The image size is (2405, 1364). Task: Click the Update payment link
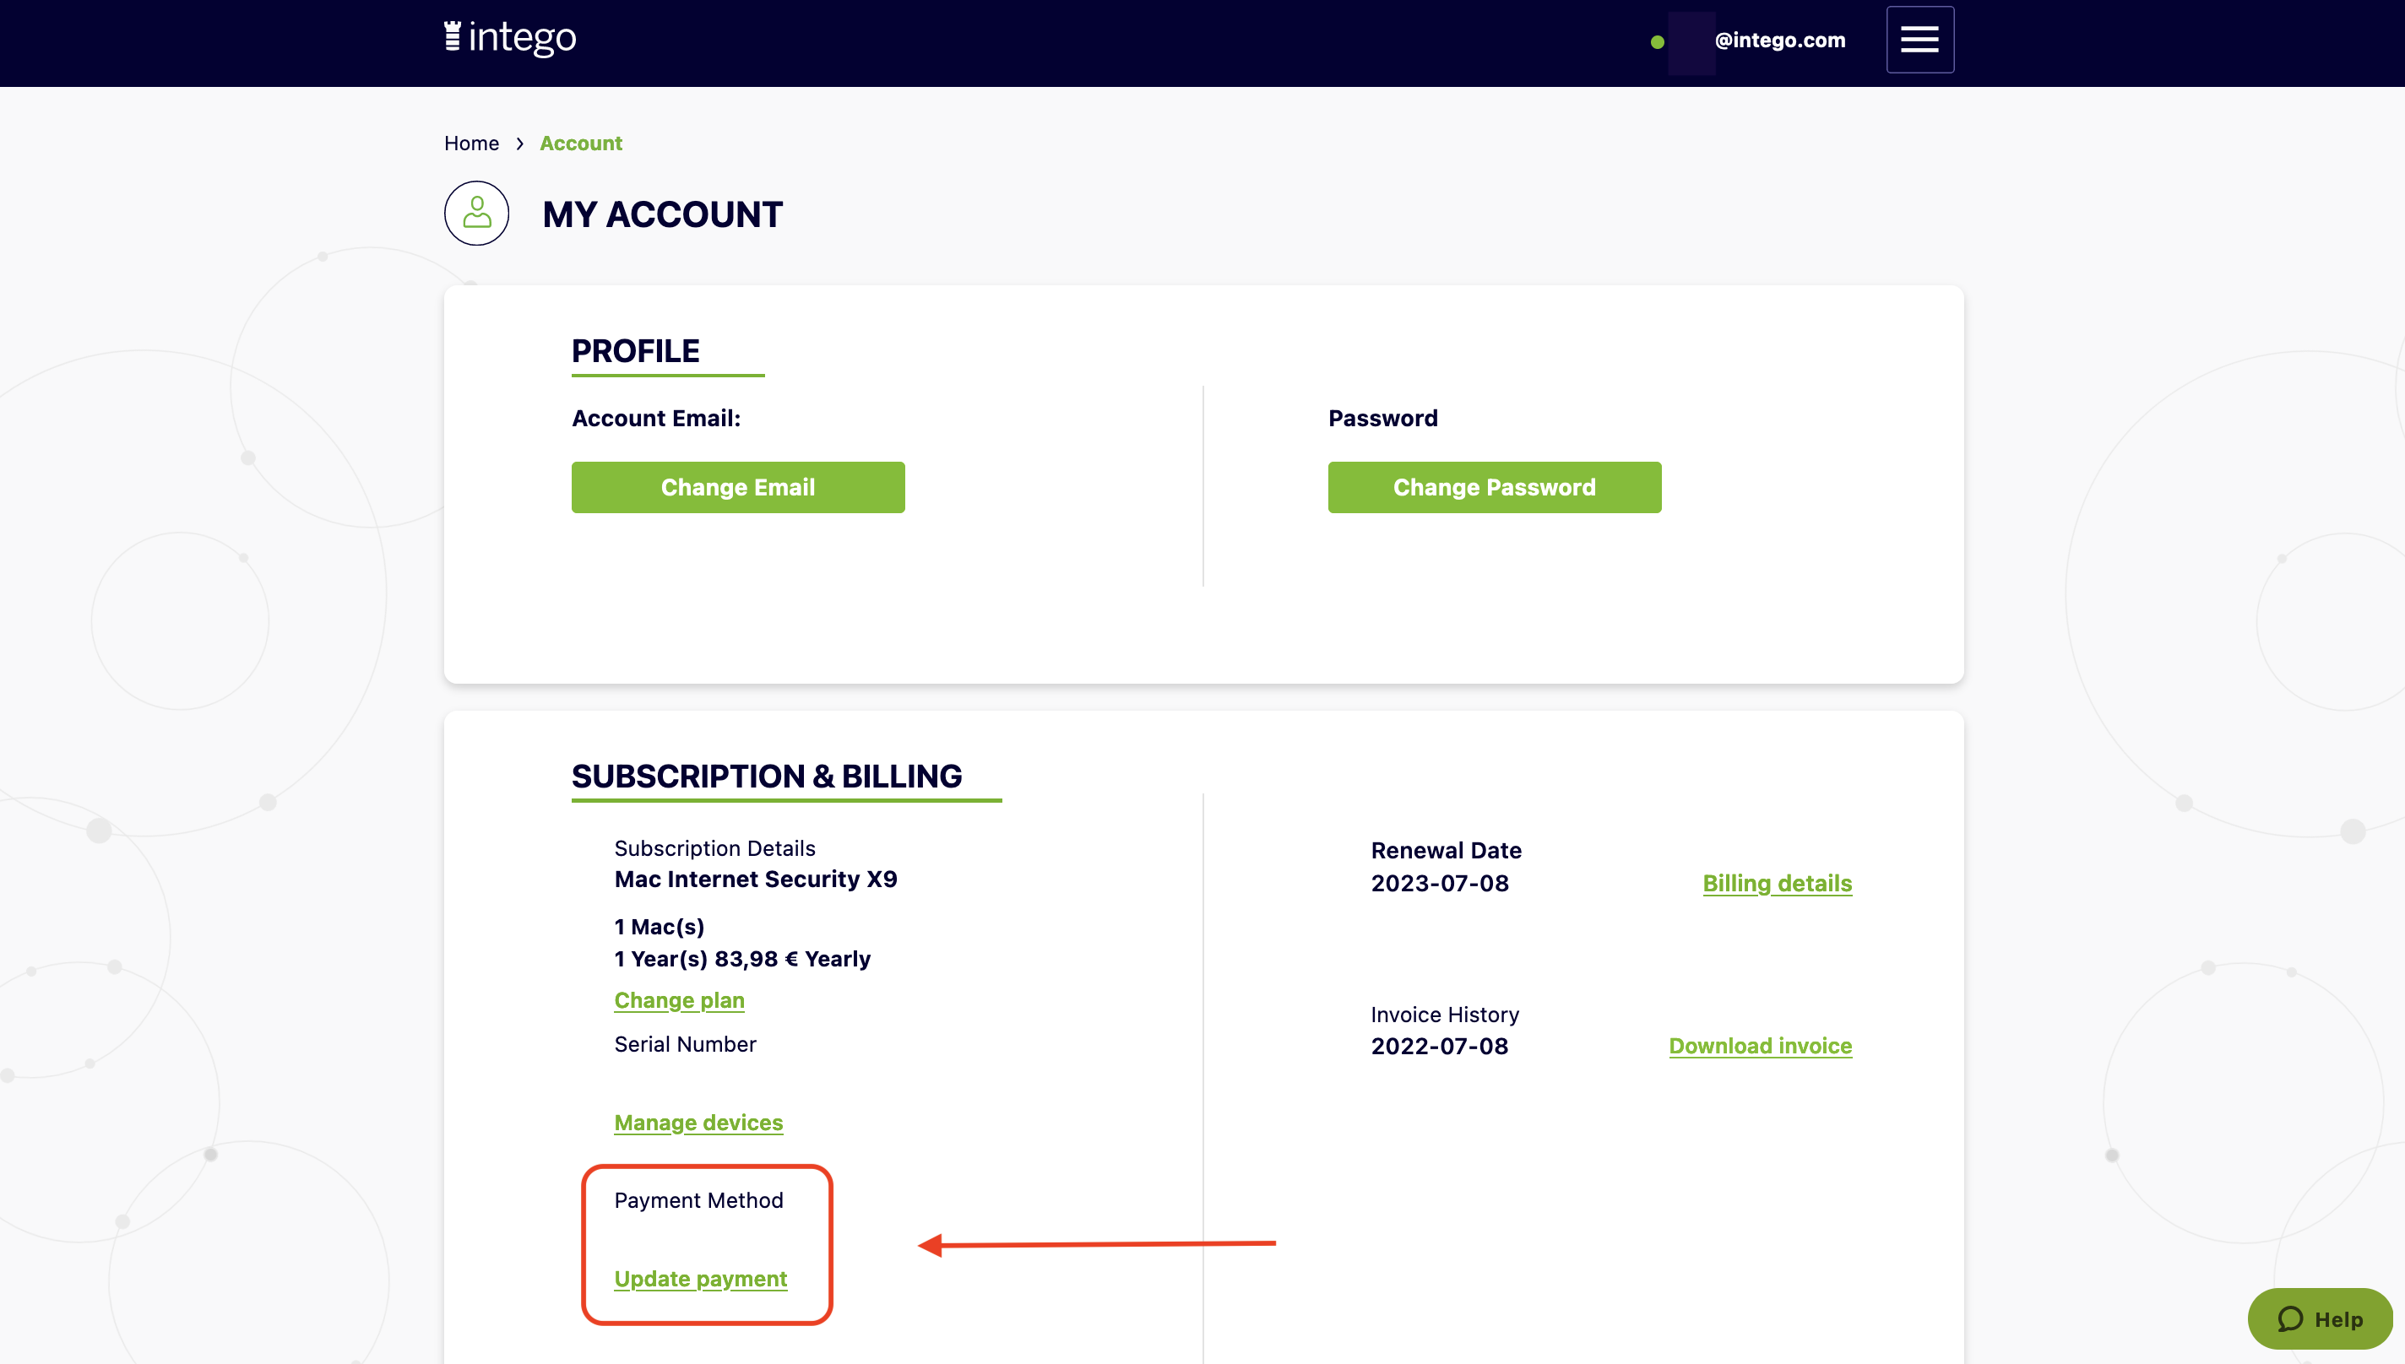[x=700, y=1279]
